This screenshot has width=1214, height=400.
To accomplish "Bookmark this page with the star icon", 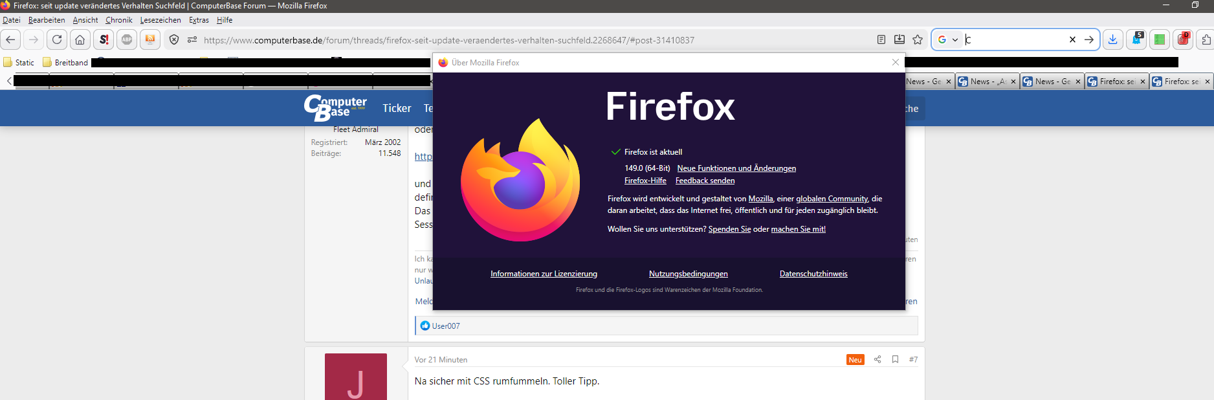I will tap(918, 39).
